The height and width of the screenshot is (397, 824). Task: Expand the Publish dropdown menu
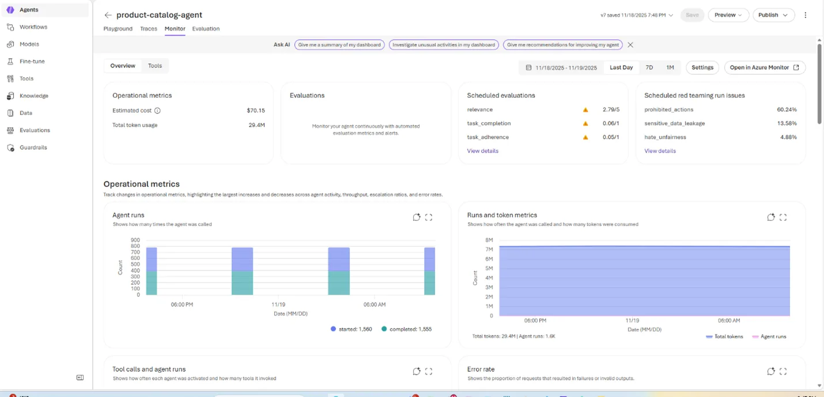click(773, 15)
